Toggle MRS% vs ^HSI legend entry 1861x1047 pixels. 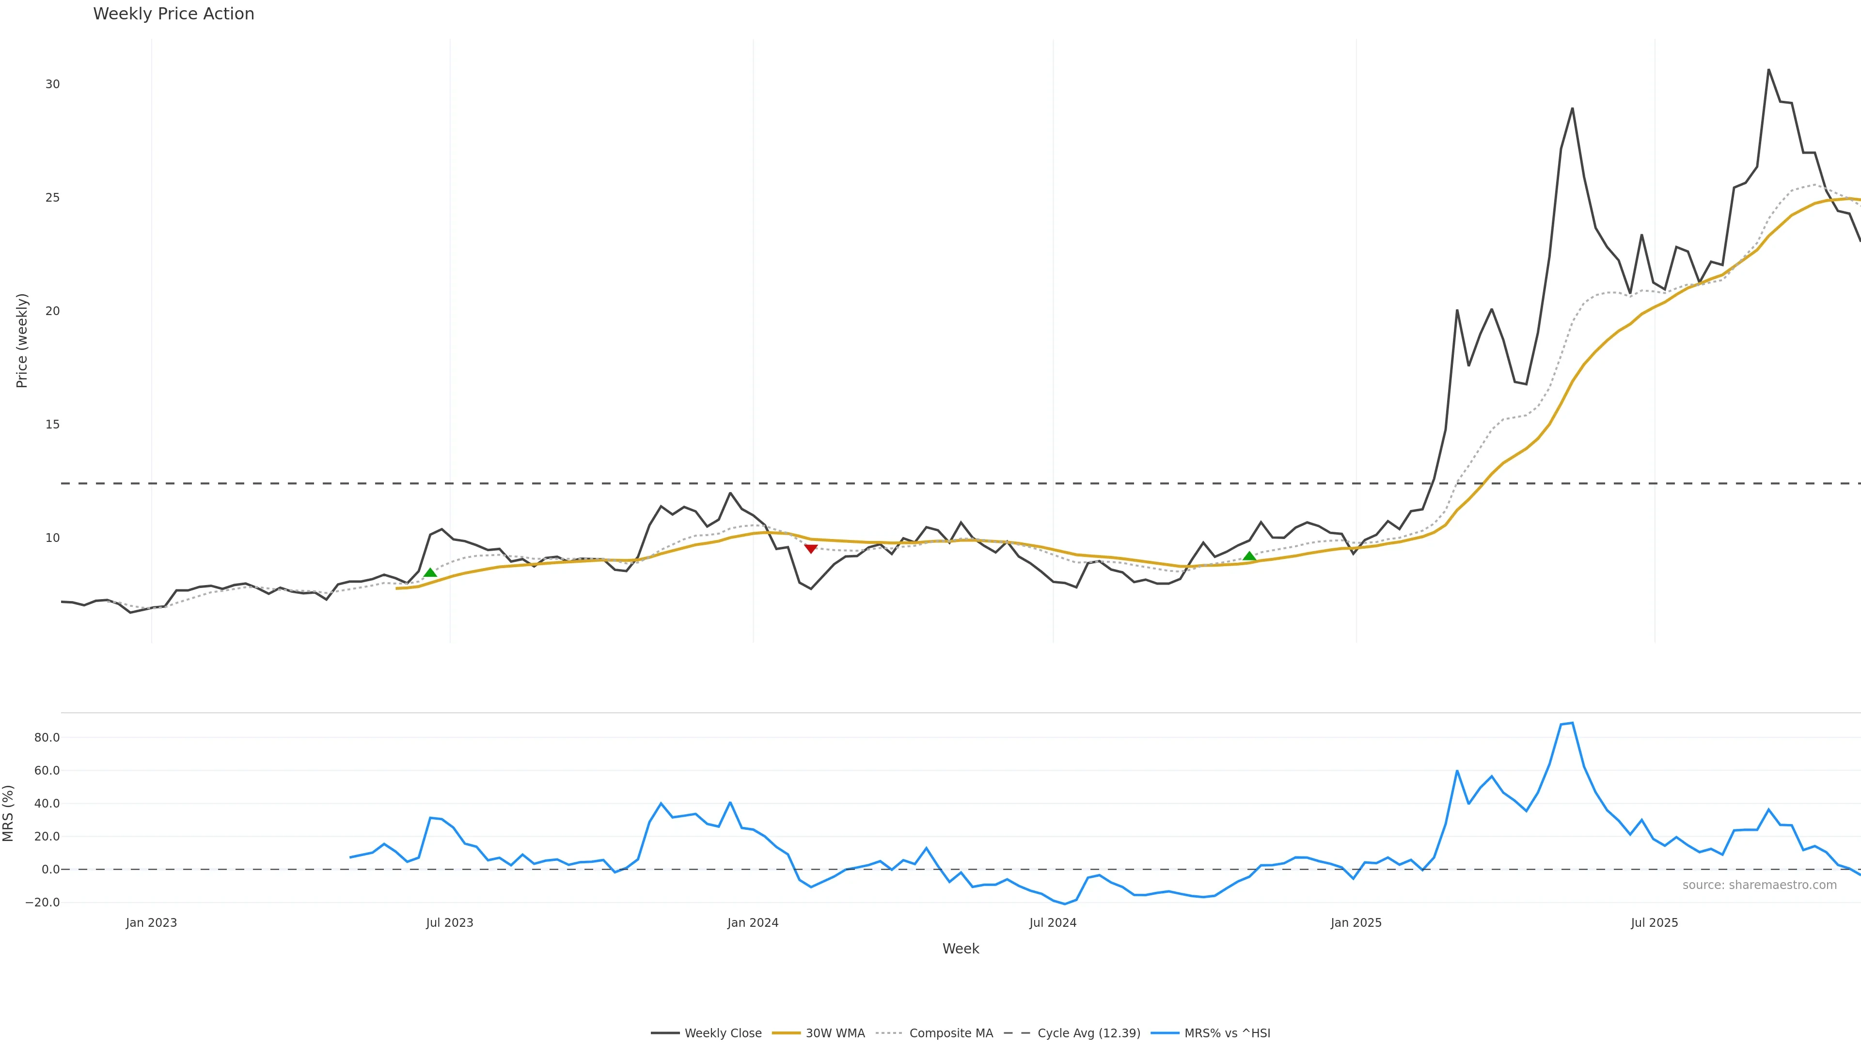[1227, 1033]
